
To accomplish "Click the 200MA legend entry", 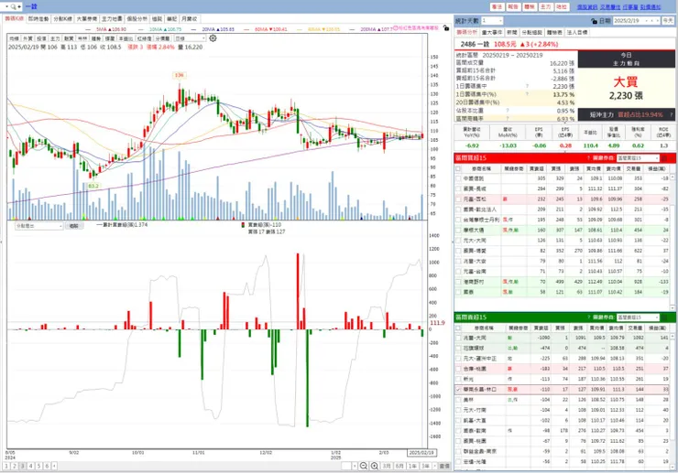I will coord(371,29).
